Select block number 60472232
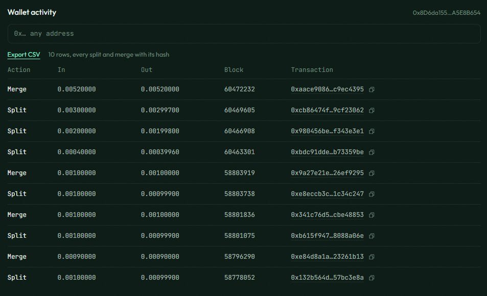Screen dimensions: 487x296 pos(240,89)
